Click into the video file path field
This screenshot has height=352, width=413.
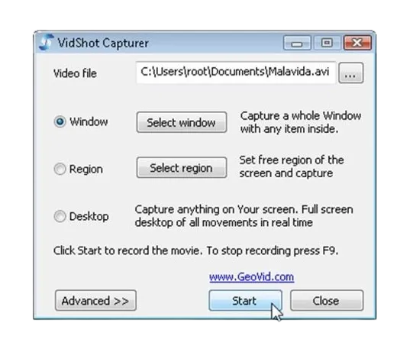tap(236, 73)
